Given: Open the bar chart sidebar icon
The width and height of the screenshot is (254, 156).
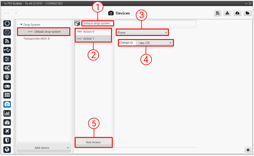Looking at the screenshot, I should pos(7,113).
